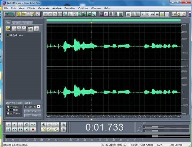The height and width of the screenshot is (147, 192).
Task: Enable loop play with the infinity icon
Action: (x=33, y=124)
